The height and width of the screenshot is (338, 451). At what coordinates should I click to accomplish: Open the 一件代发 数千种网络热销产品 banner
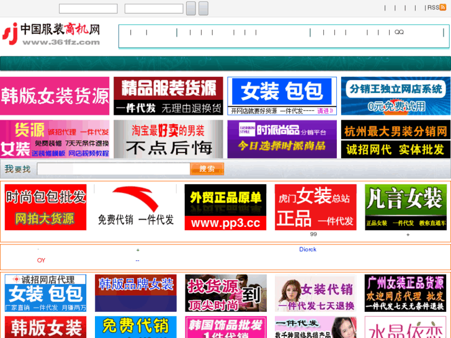[x=316, y=327]
